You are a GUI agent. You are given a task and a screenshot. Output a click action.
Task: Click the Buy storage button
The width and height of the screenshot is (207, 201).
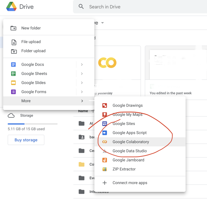(26, 140)
